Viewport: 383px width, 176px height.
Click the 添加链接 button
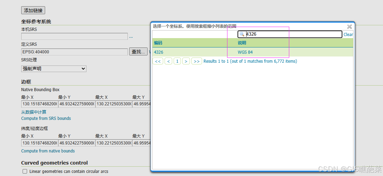(x=33, y=10)
